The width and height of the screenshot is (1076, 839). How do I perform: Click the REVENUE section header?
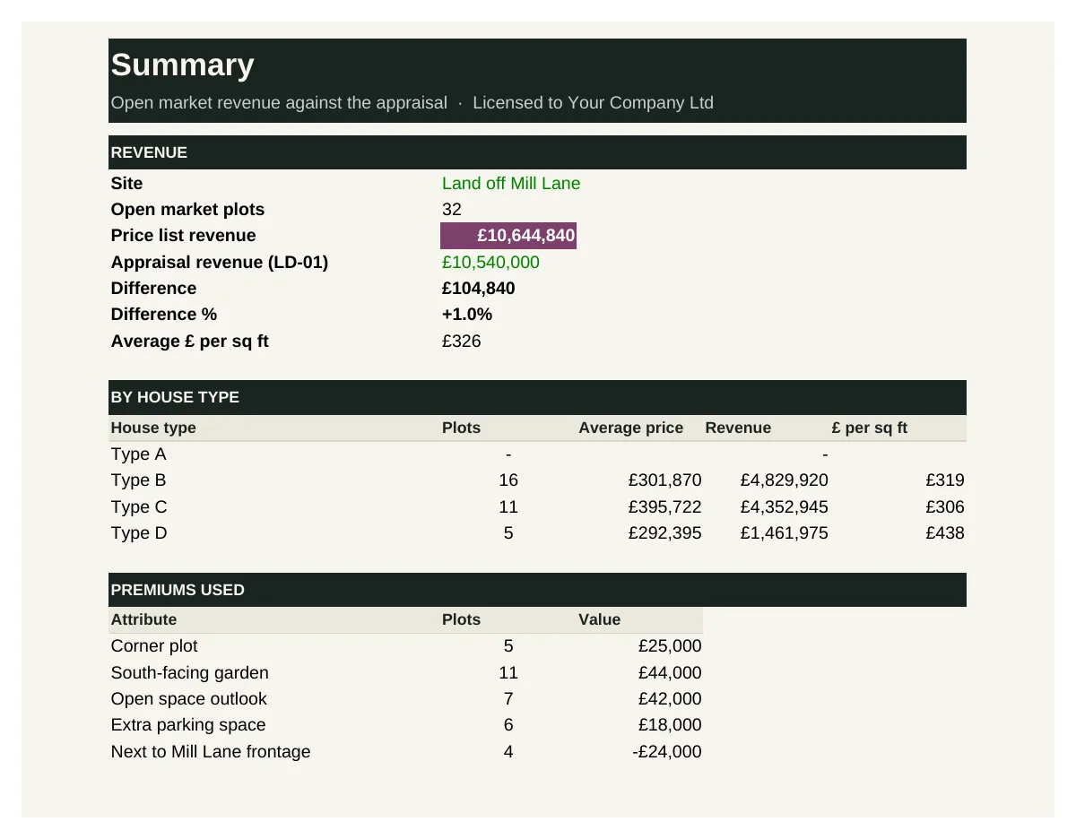coord(537,152)
